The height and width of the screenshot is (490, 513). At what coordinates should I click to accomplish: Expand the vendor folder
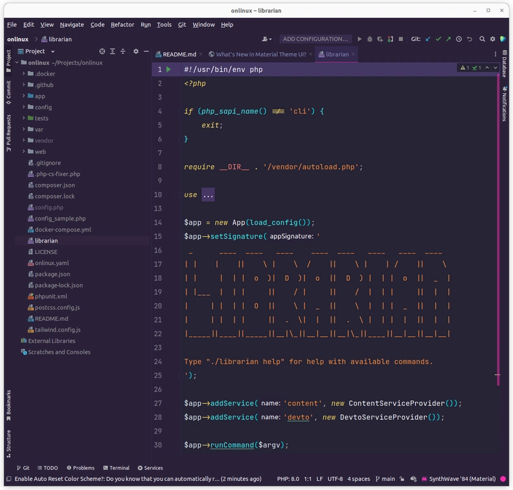[24, 140]
